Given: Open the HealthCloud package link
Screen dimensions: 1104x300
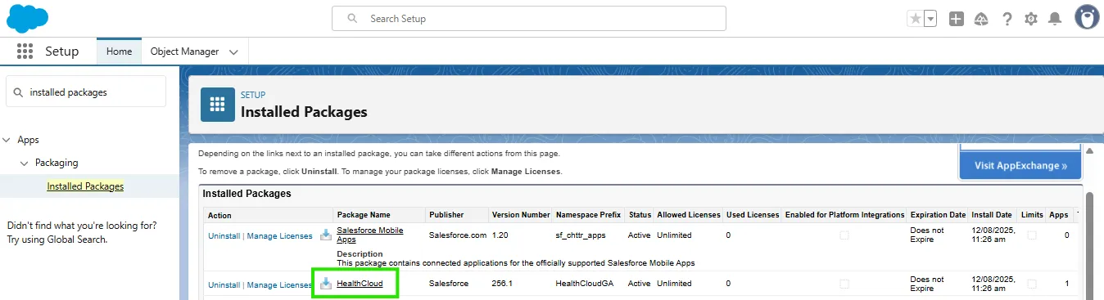Looking at the screenshot, I should [x=360, y=284].
